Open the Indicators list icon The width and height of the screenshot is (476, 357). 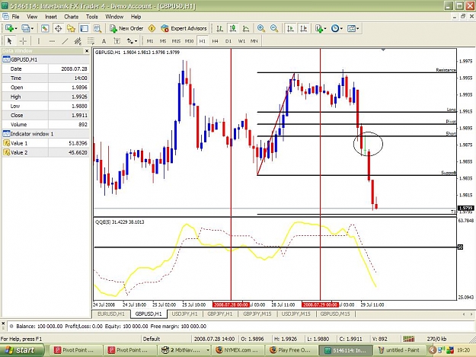319,28
